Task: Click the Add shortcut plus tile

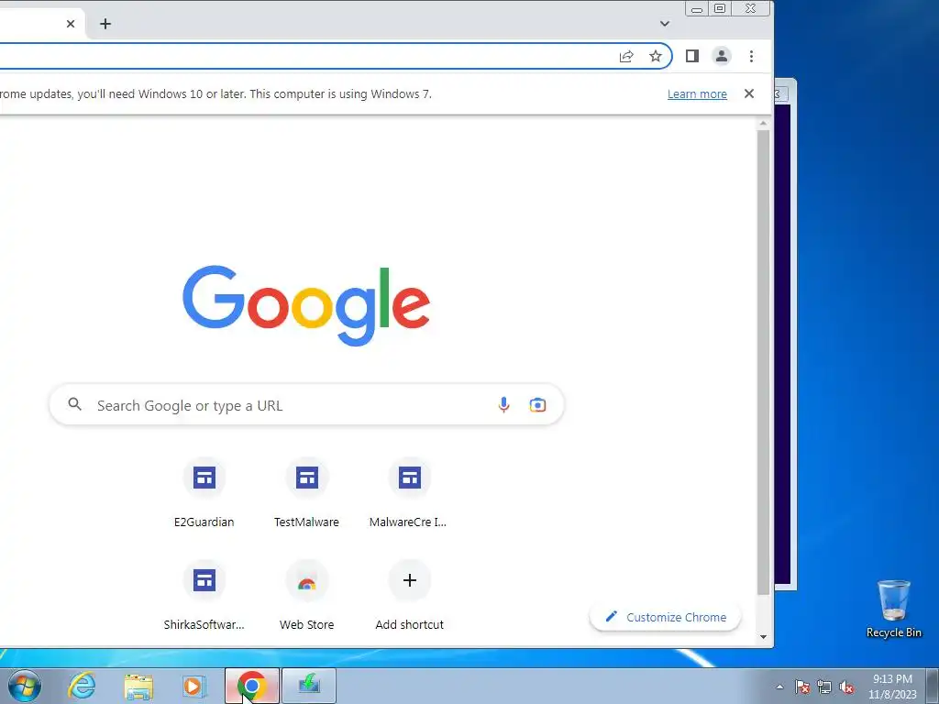Action: tap(410, 595)
